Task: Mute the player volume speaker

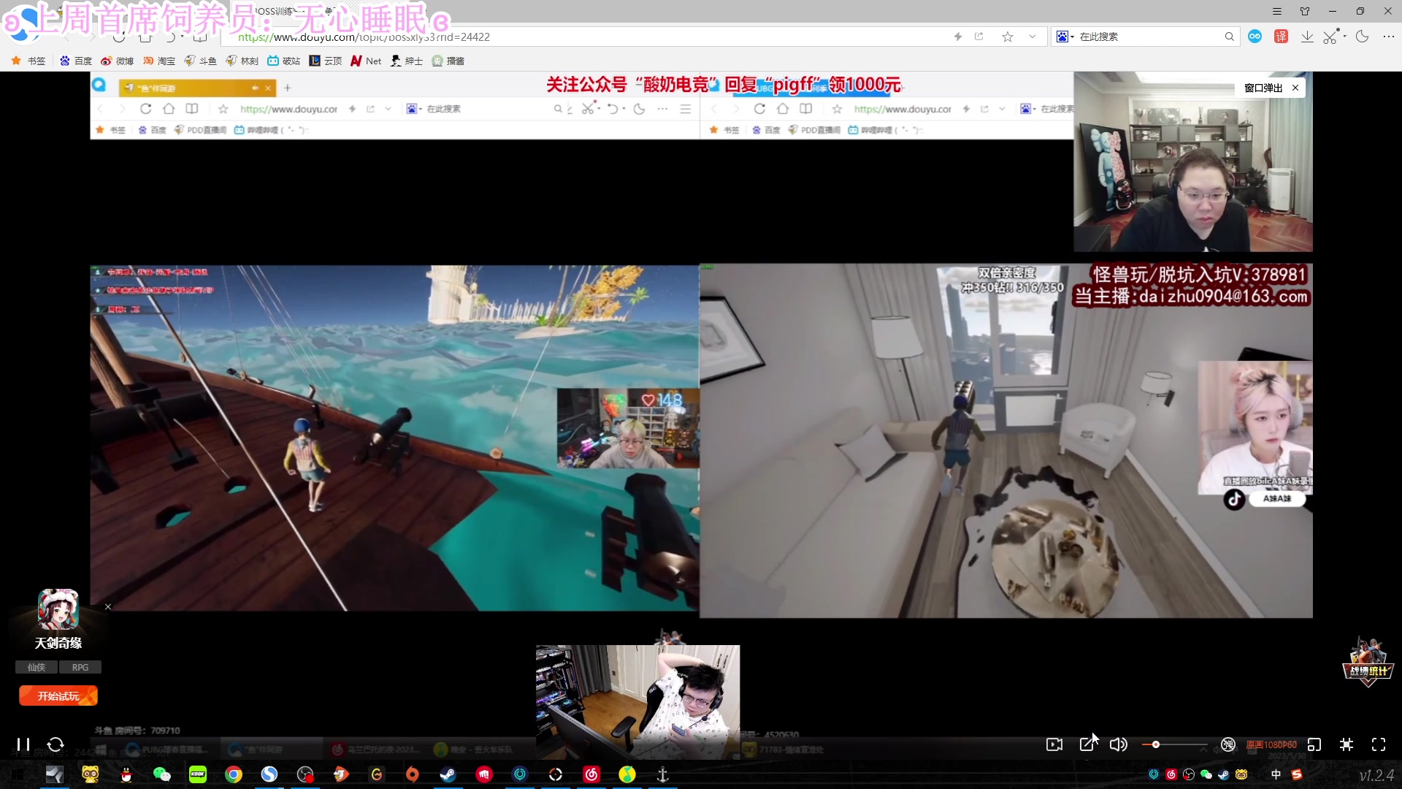Action: [x=1118, y=744]
